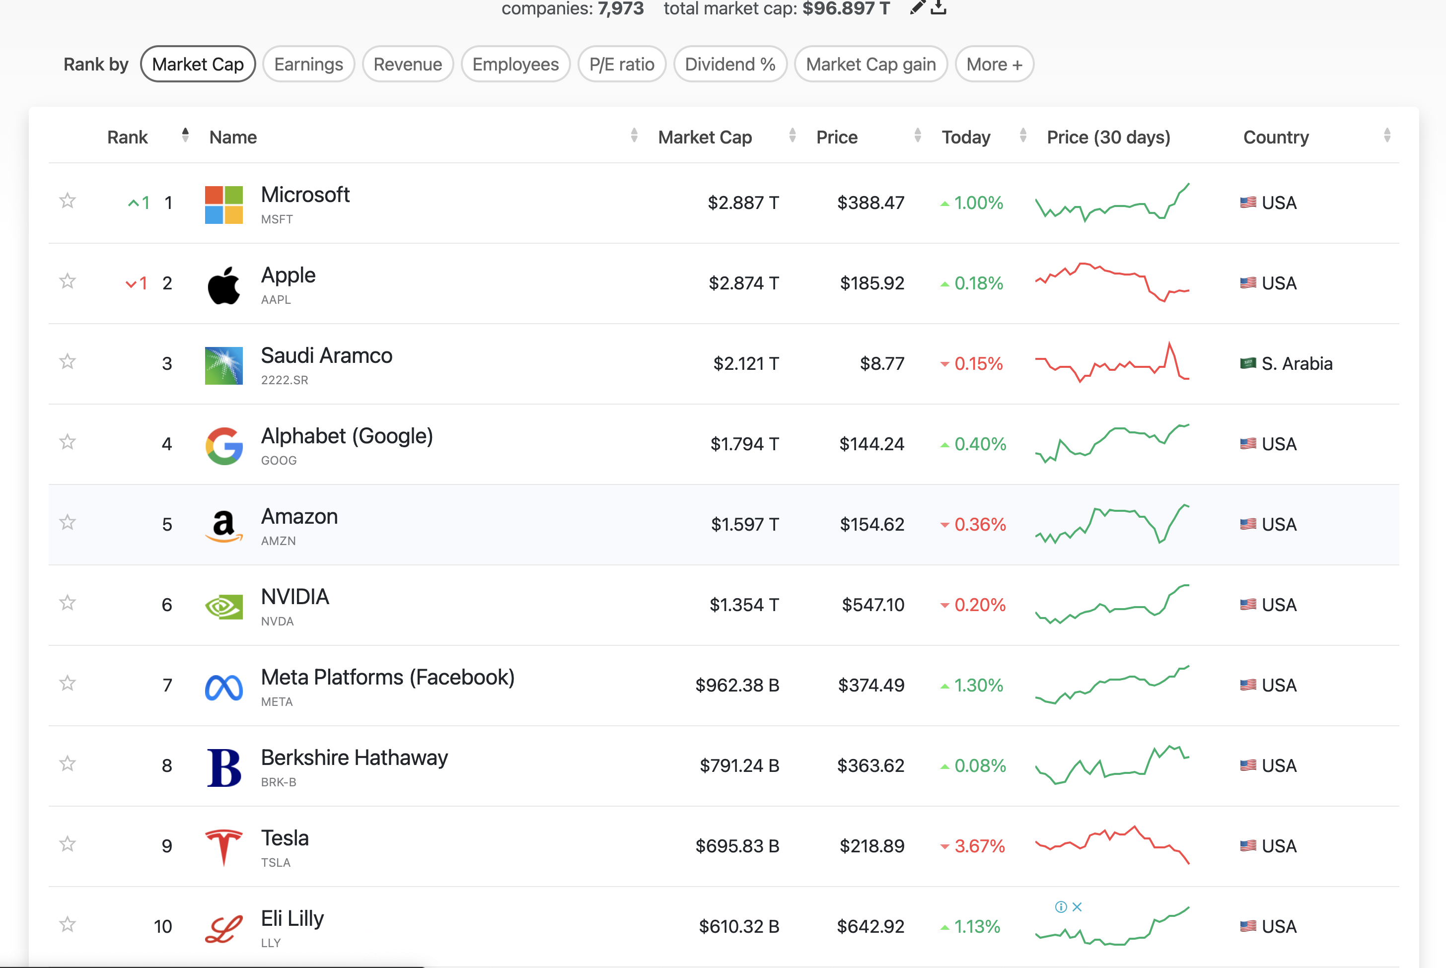Viewport: 1446px width, 968px height.
Task: Click the Tesla logo icon
Action: 223,847
